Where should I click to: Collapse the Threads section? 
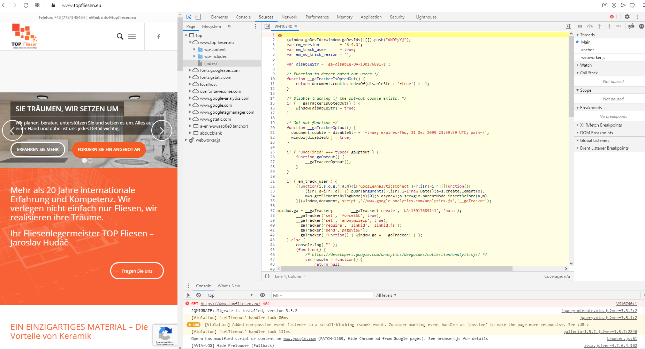pos(578,35)
